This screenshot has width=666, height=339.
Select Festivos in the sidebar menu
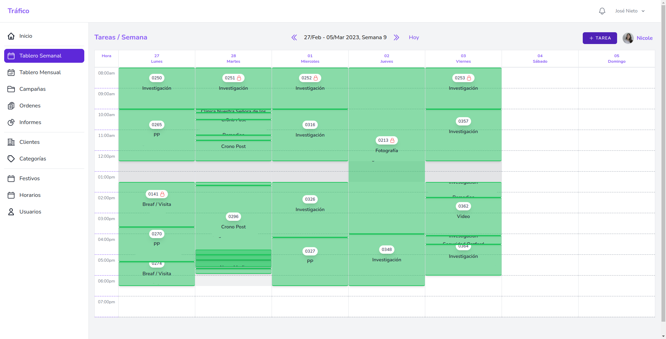[x=29, y=179]
